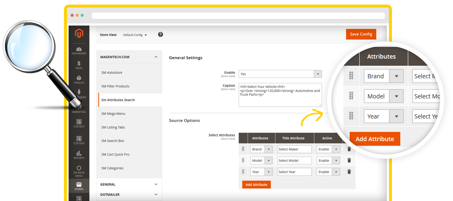Viewport: 453px width, 201px height.
Task: Open the Catalog sidebar menu
Action: pyautogui.click(x=79, y=80)
